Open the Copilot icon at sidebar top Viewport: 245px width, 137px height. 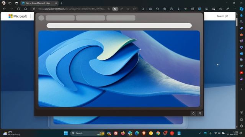[242, 9]
